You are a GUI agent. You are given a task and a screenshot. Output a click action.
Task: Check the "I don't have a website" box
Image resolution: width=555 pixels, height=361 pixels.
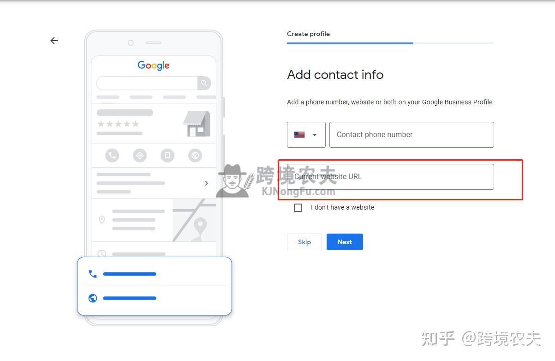pos(298,208)
